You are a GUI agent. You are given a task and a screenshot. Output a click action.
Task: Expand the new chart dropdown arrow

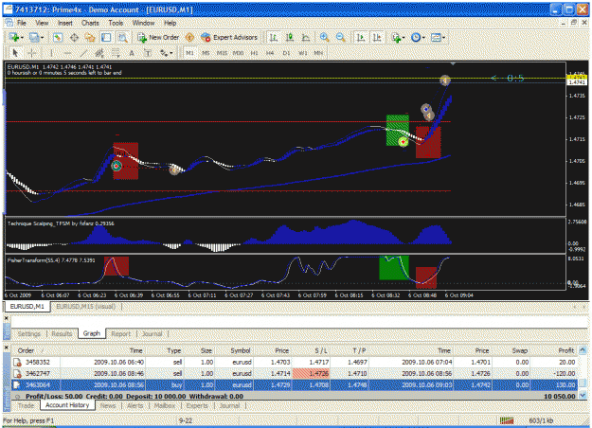pyautogui.click(x=22, y=38)
